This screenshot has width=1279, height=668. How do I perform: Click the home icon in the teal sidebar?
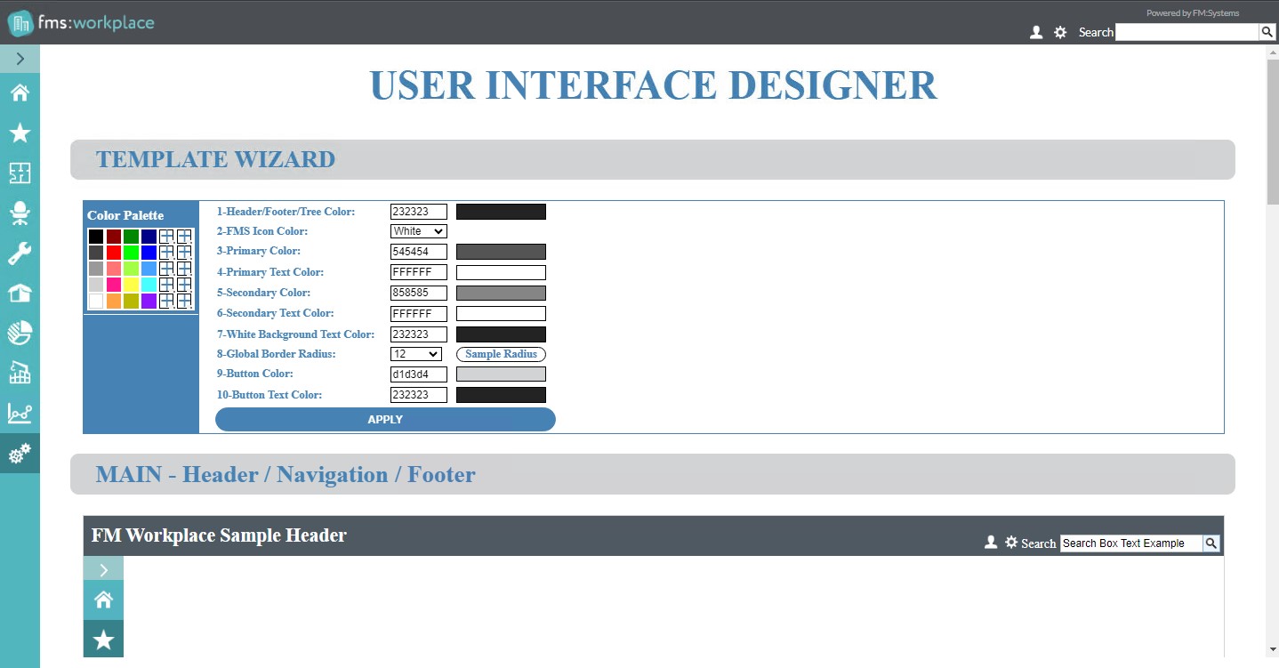click(x=20, y=93)
